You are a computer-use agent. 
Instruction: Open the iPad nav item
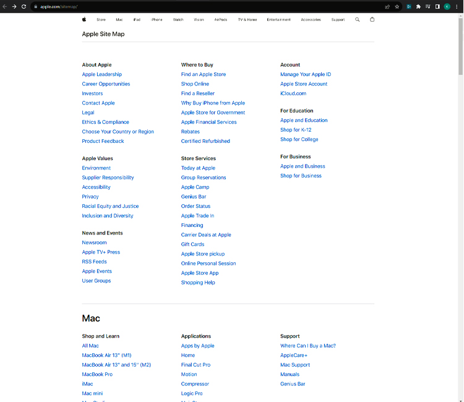tap(137, 20)
